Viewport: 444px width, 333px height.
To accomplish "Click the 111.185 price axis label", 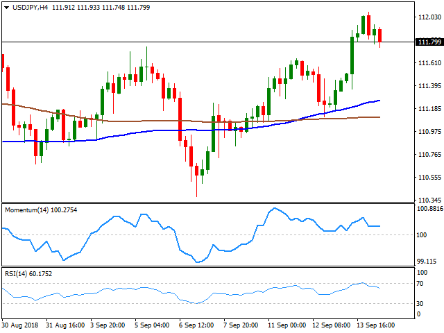I will click(x=429, y=109).
